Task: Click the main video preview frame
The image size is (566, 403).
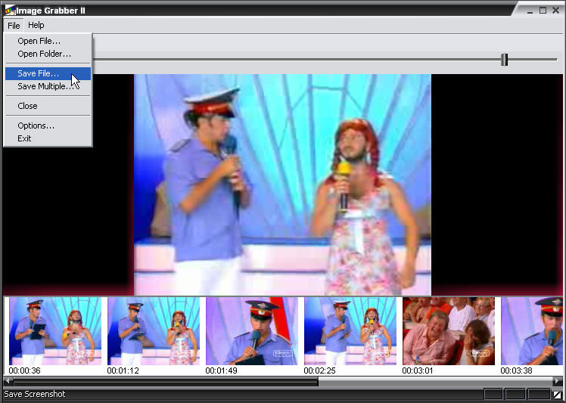Action: pyautogui.click(x=282, y=184)
